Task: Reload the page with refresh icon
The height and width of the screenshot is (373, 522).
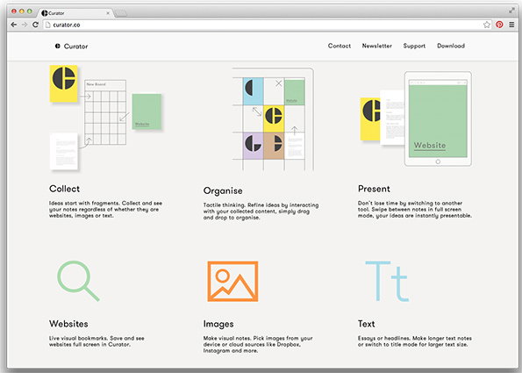Action: click(35, 25)
